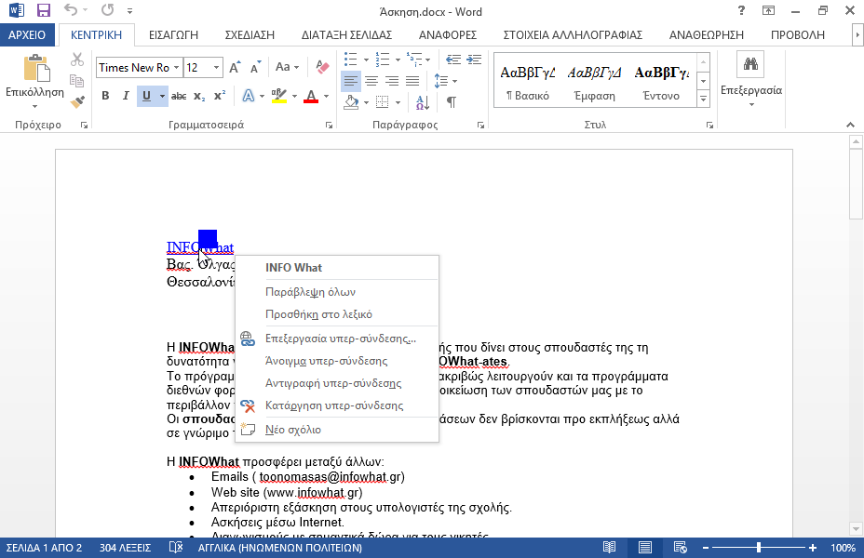Click the Redo icon in title bar
Image resolution: width=864 pixels, height=558 pixels.
tap(108, 10)
